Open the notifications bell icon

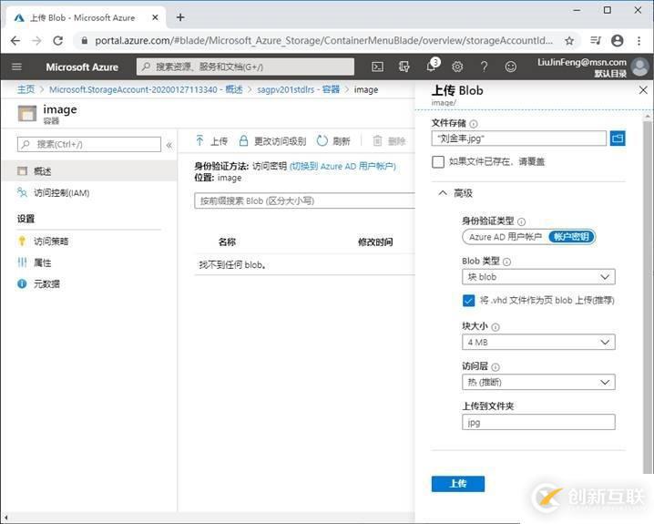click(x=431, y=67)
